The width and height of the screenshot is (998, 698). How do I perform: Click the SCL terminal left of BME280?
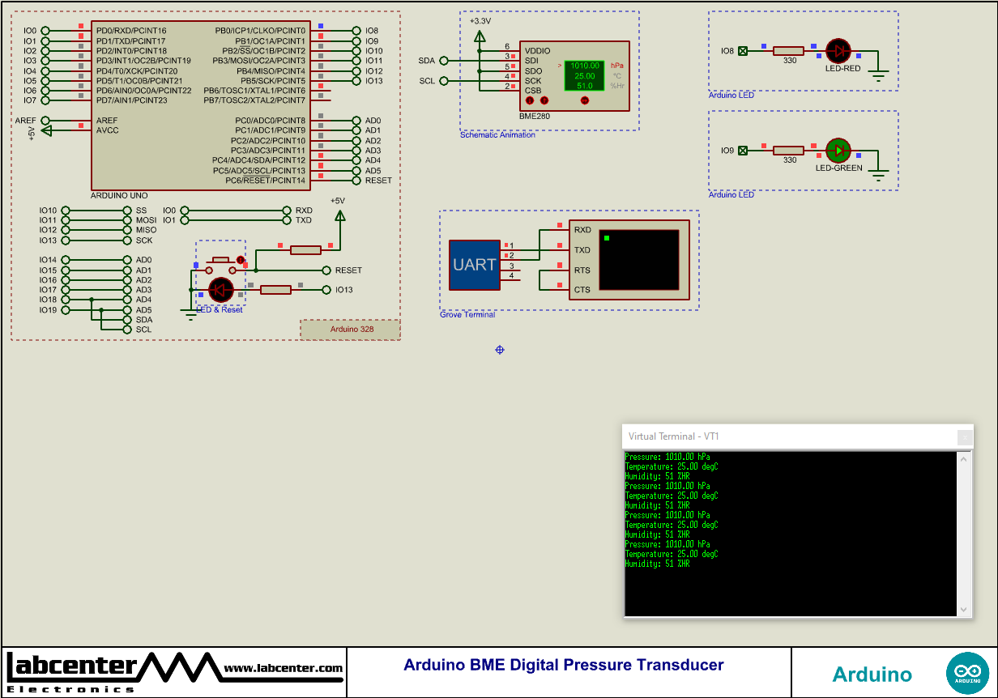click(x=443, y=81)
